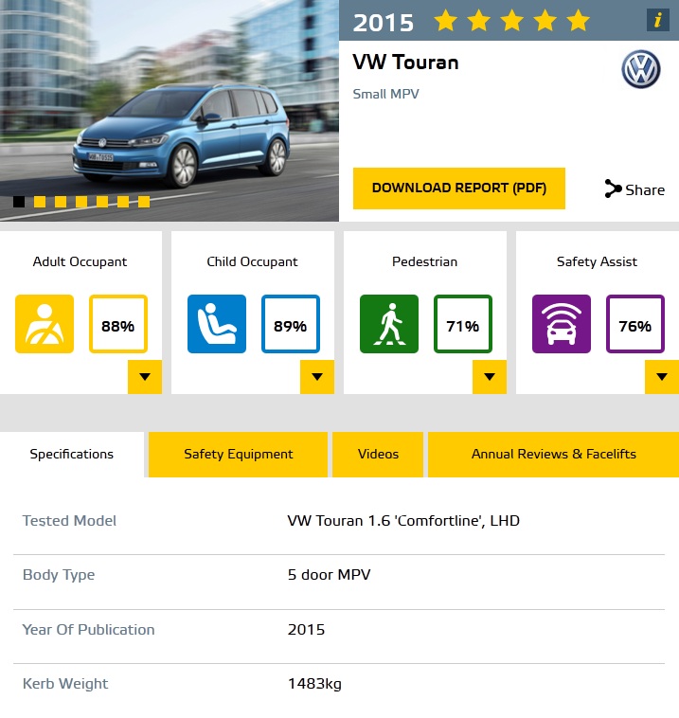
Task: Click the Share icon
Action: coord(613,188)
